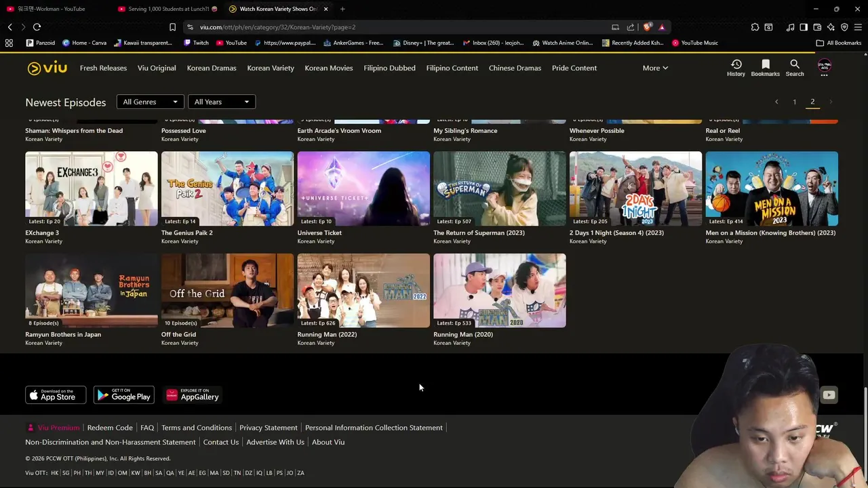This screenshot has height=488, width=868.
Task: Open a new browser tab
Action: 342,9
